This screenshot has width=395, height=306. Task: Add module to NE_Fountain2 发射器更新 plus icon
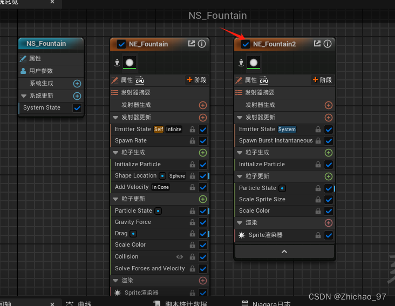pyautogui.click(x=329, y=118)
